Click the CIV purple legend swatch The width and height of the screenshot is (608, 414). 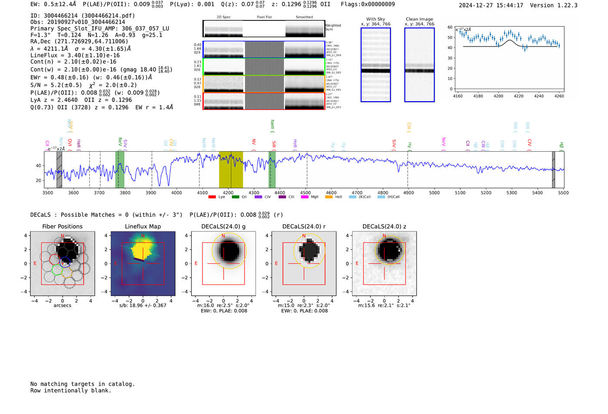pyautogui.click(x=258, y=197)
